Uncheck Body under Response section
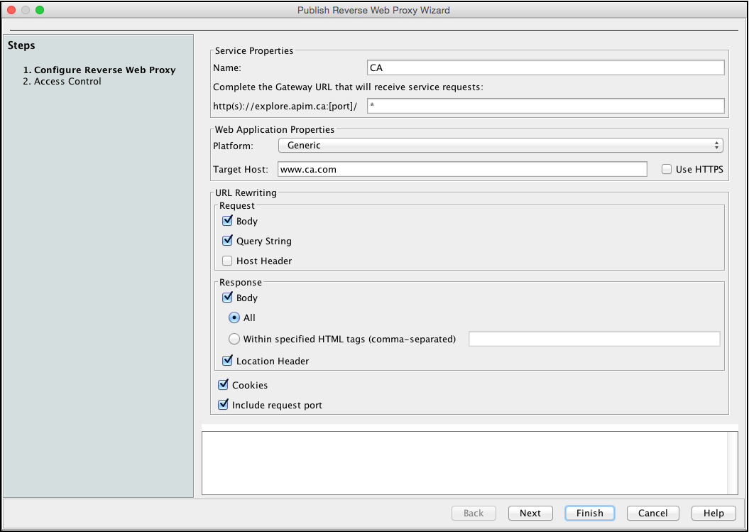 [227, 298]
